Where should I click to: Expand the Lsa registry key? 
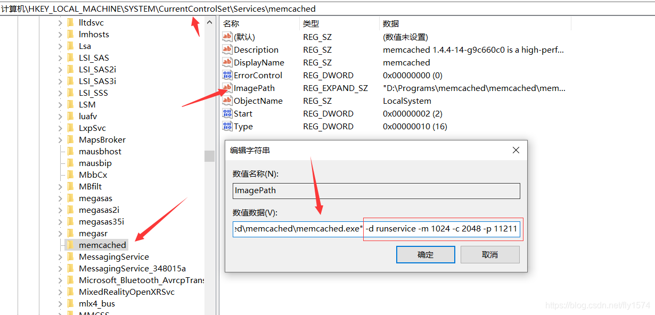click(60, 46)
